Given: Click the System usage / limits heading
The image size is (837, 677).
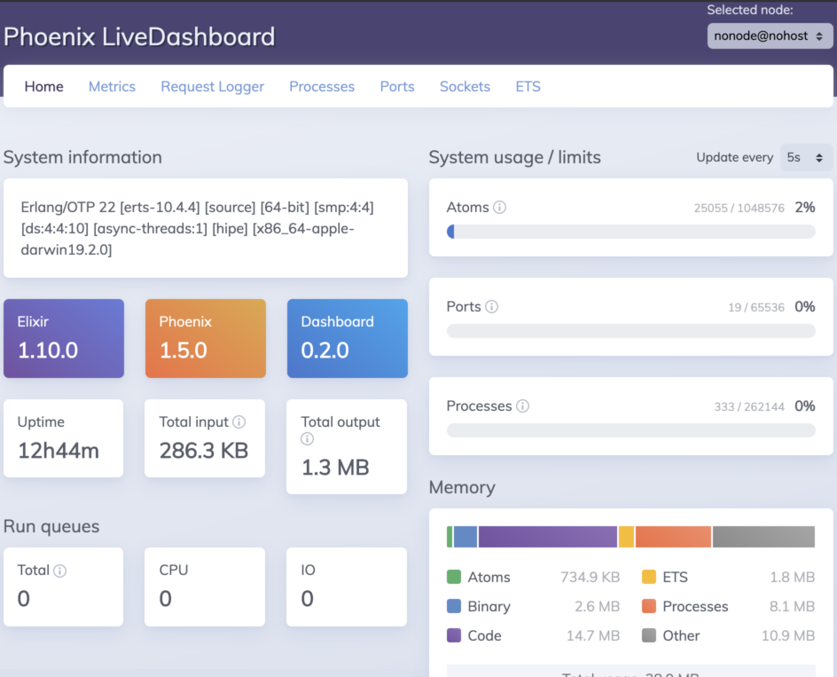Looking at the screenshot, I should coord(514,158).
